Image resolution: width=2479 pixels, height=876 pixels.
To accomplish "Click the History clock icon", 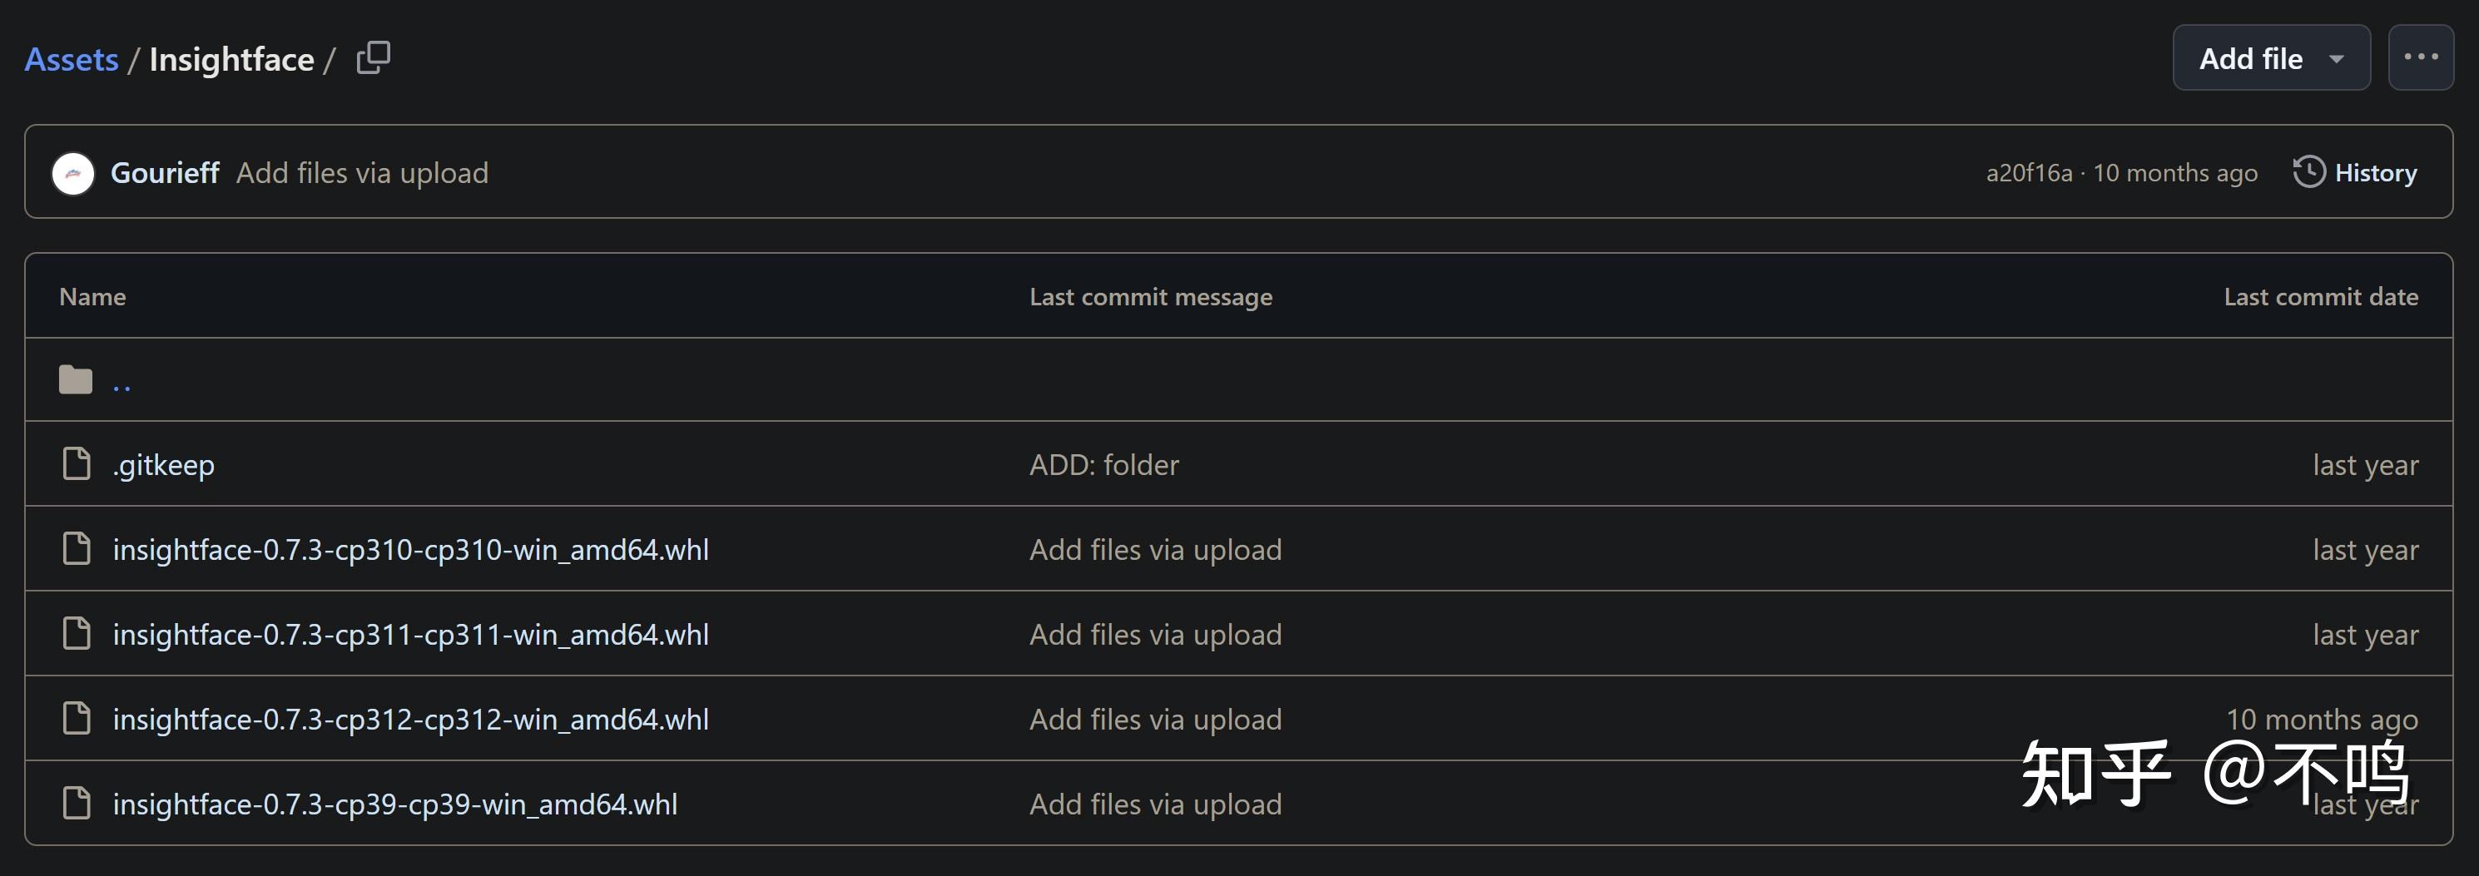I will (x=2308, y=172).
